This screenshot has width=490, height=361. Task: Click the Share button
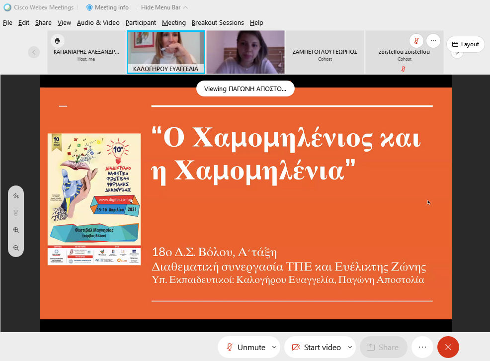click(383, 347)
